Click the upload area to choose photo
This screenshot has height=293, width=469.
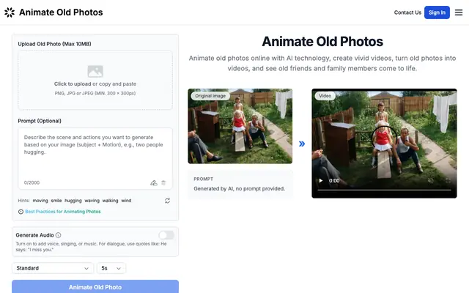(95, 81)
